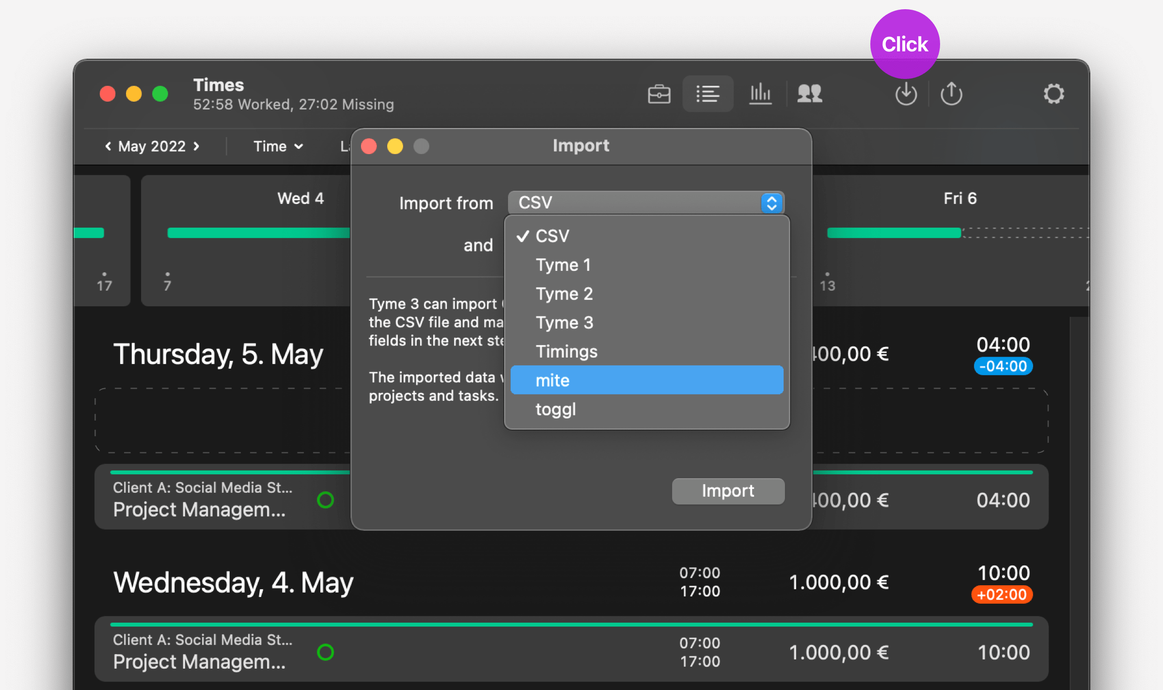Select the Wed 4 green progress bar

tap(259, 233)
